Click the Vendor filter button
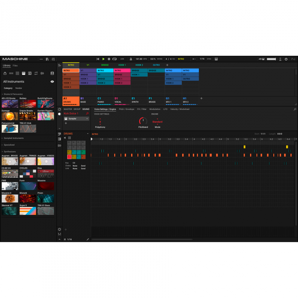298x298 pixels. [x=19, y=88]
